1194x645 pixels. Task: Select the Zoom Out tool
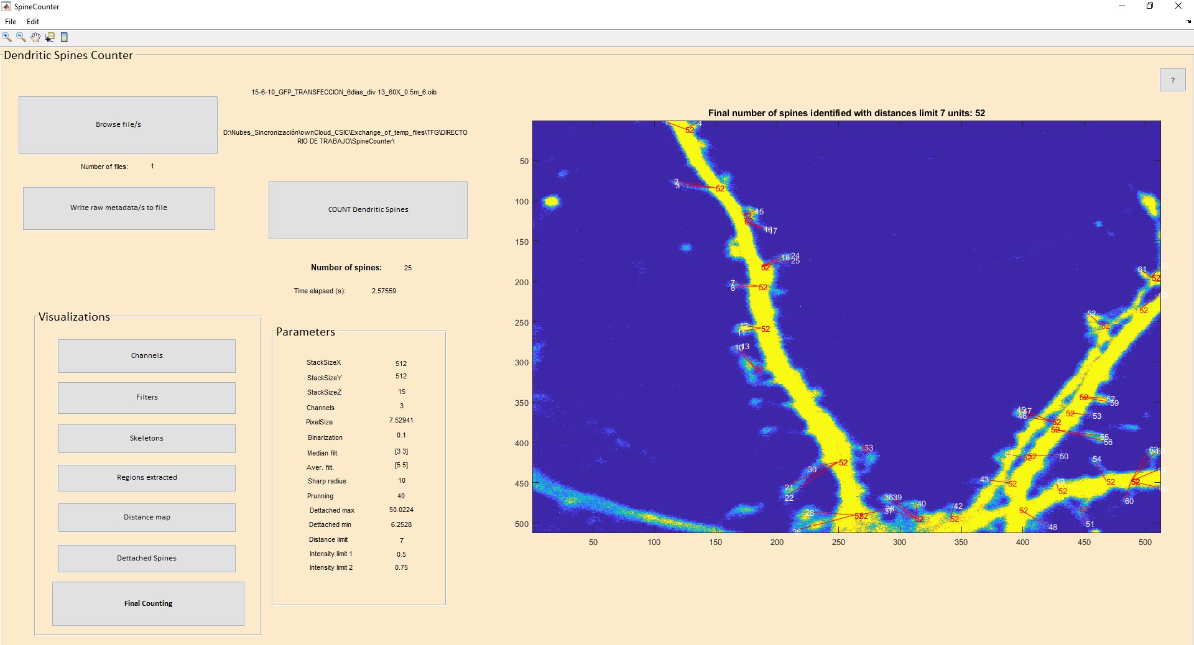point(21,37)
